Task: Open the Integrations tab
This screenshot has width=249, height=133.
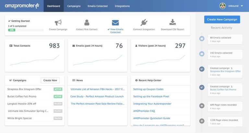Action: point(122,6)
